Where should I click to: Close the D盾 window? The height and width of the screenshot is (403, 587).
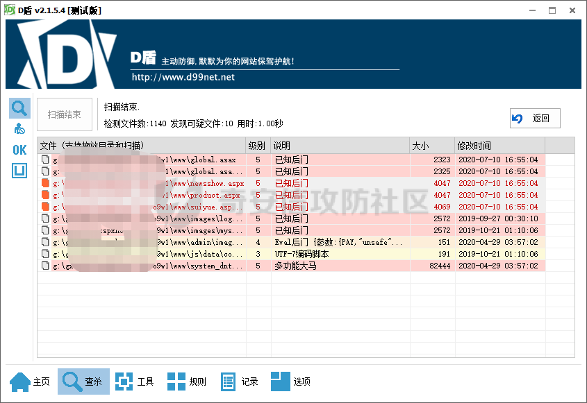click(x=572, y=10)
